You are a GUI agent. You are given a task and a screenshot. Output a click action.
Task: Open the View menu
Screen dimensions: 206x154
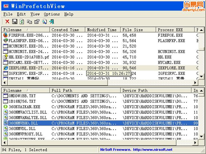[35, 14]
